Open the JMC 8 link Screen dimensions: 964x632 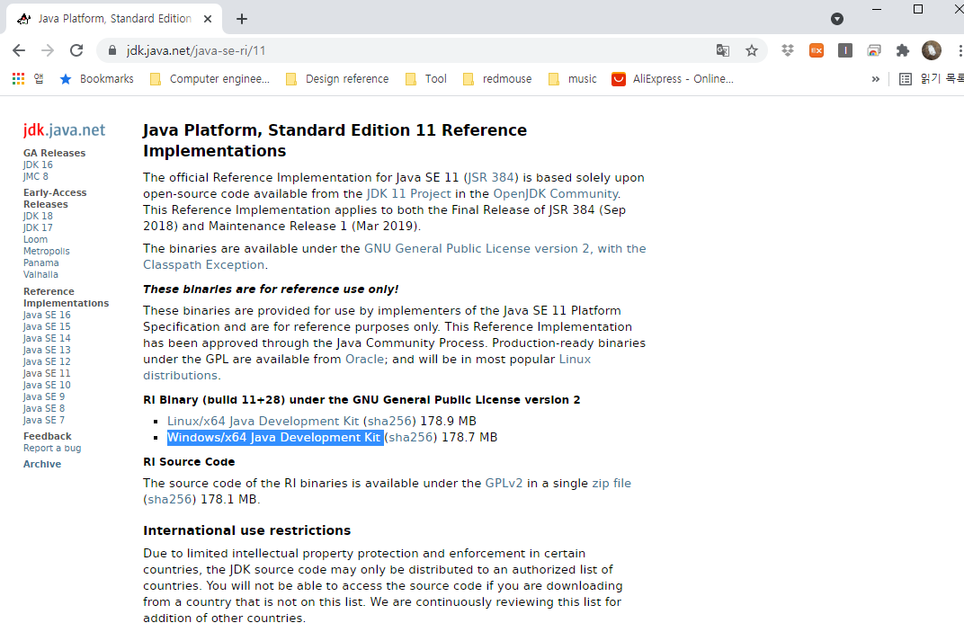pyautogui.click(x=36, y=176)
